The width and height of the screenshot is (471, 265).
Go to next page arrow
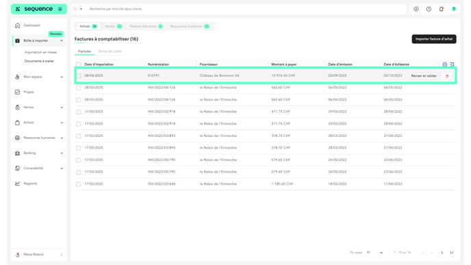coord(442,253)
